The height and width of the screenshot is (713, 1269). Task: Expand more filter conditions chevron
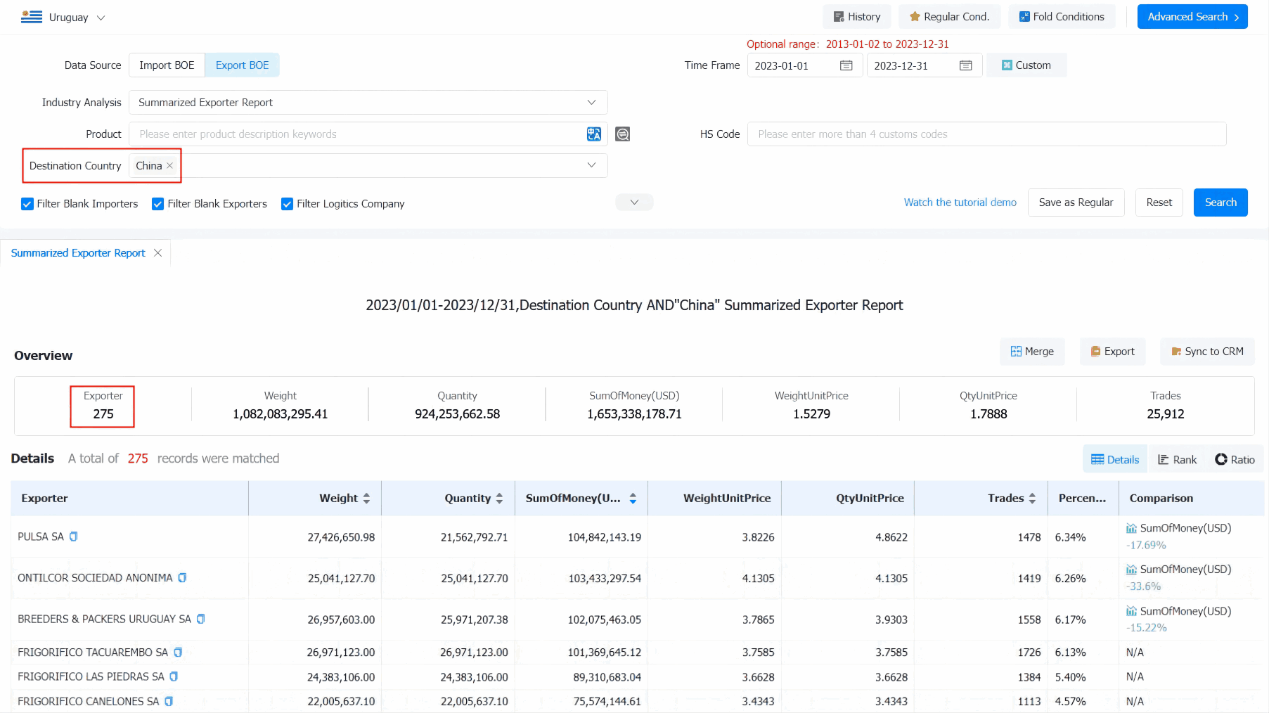pyautogui.click(x=634, y=203)
